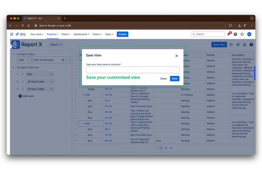Open the level 1 Epic dropdown
The image size is (262, 174).
[x=40, y=74]
